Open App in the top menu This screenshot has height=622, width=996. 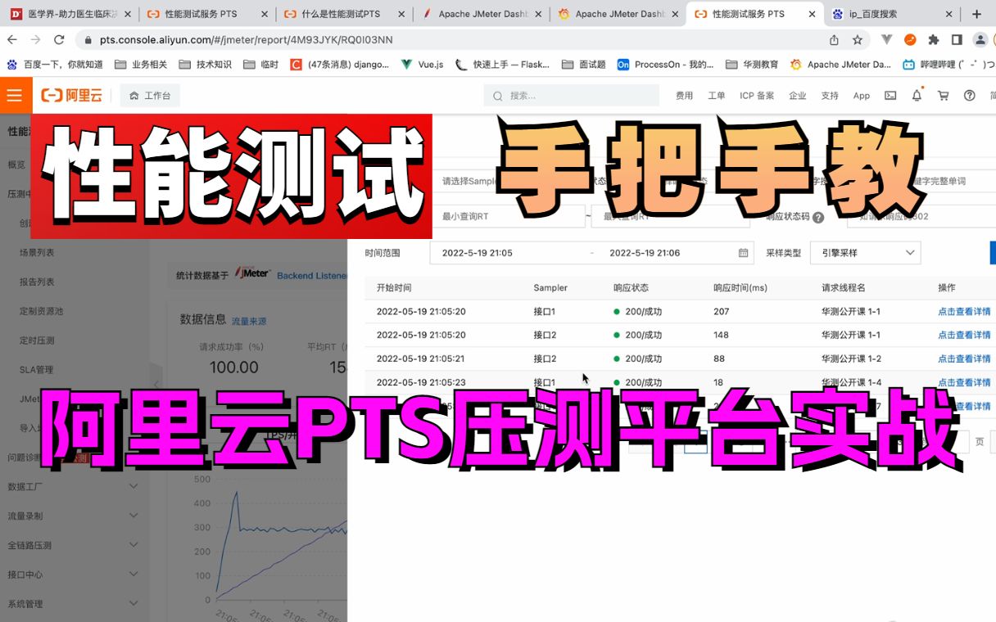(x=862, y=96)
